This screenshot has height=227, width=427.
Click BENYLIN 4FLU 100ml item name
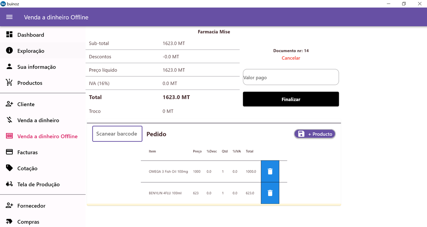(165, 193)
